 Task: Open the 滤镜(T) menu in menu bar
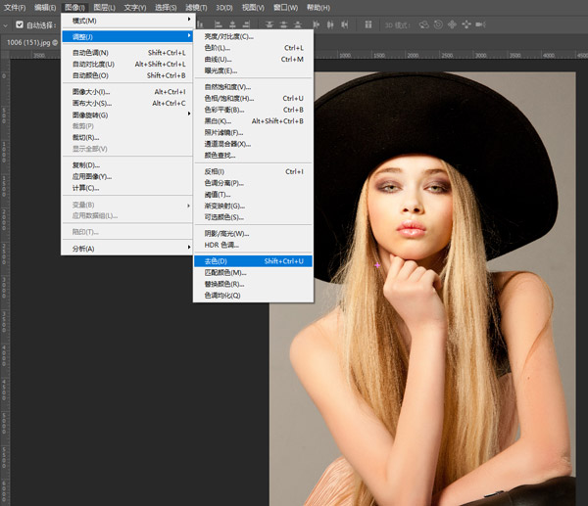(198, 7)
